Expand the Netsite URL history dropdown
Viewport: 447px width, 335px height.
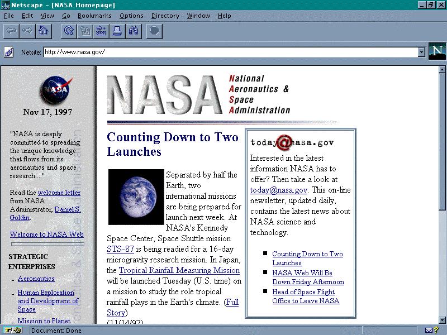point(421,52)
